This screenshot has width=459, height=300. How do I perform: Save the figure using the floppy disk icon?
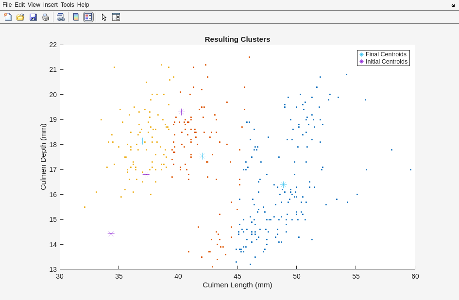[33, 17]
